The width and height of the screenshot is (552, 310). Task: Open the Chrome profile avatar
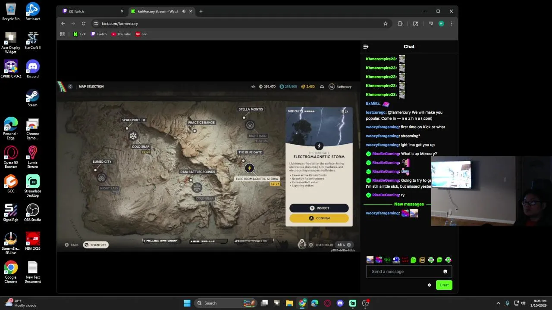point(441,24)
